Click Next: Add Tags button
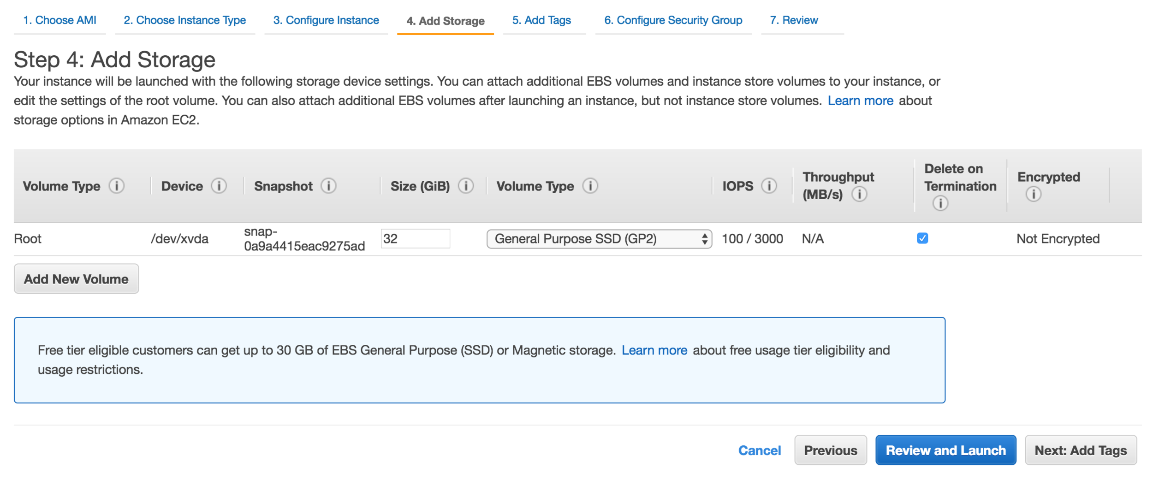This screenshot has width=1153, height=479. click(x=1081, y=450)
